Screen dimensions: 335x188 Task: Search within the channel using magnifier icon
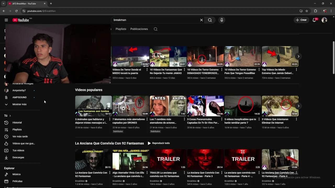point(155,29)
